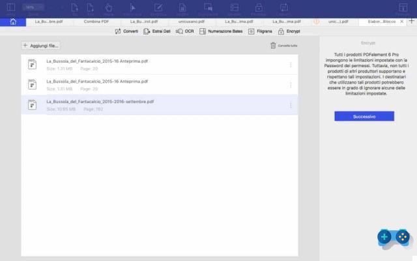417x261 pixels.
Task: Go to the Home tab icon
Action: pos(13,22)
